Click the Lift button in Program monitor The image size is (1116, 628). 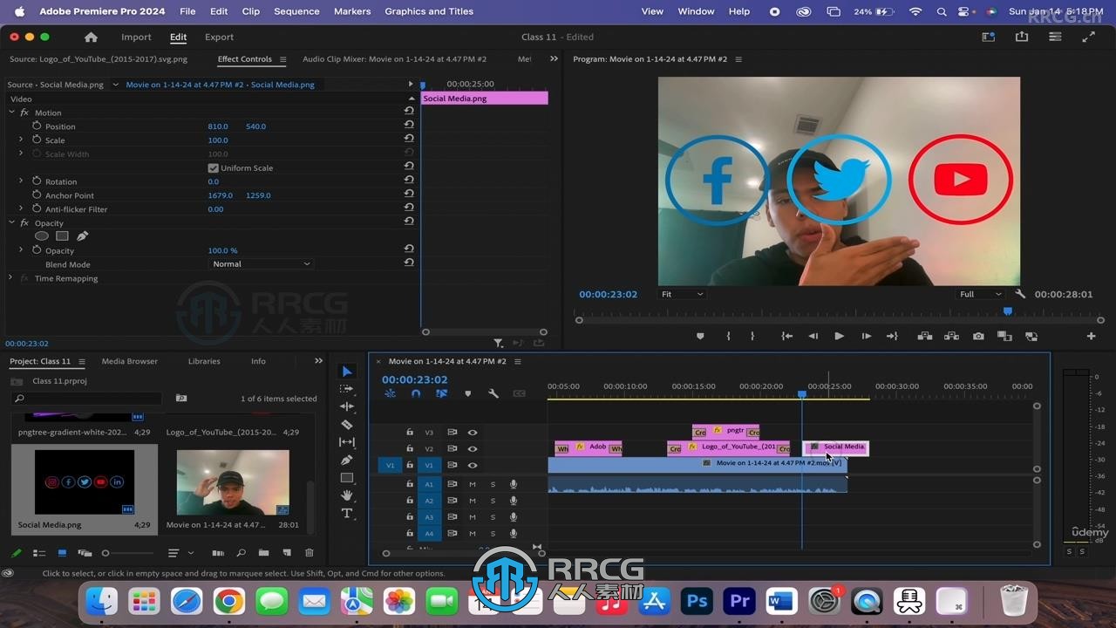pos(925,336)
